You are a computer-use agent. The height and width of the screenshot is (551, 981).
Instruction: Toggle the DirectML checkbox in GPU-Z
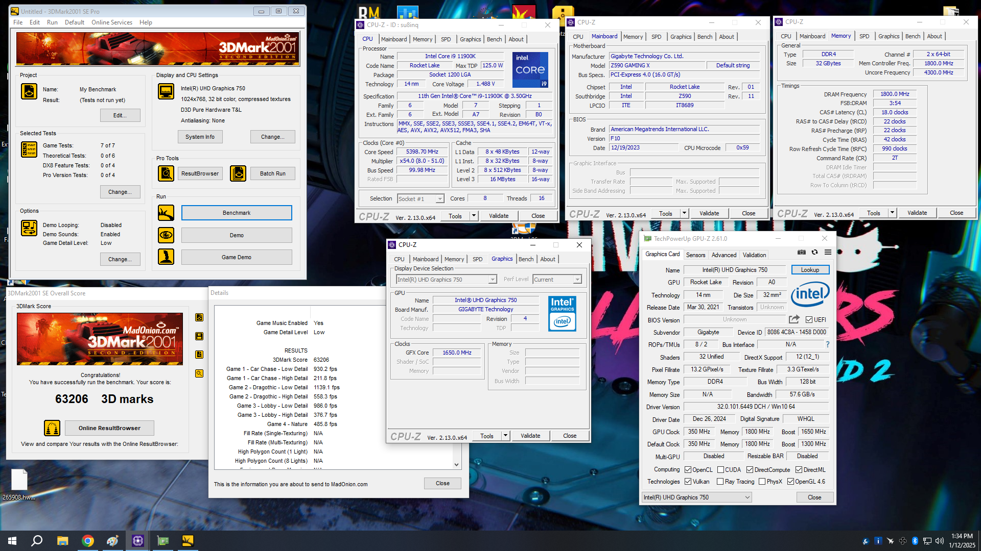point(799,470)
